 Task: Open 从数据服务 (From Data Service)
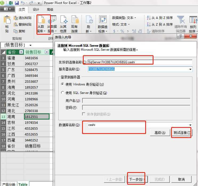point(52,24)
